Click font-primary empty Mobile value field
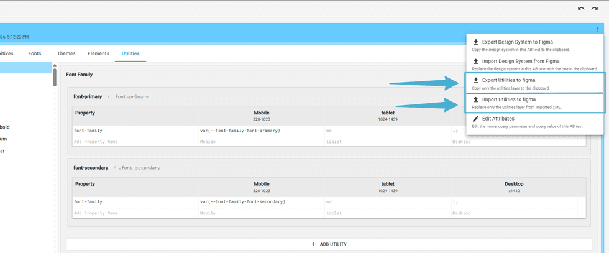Viewport: 609px width, 253px height. (262, 142)
